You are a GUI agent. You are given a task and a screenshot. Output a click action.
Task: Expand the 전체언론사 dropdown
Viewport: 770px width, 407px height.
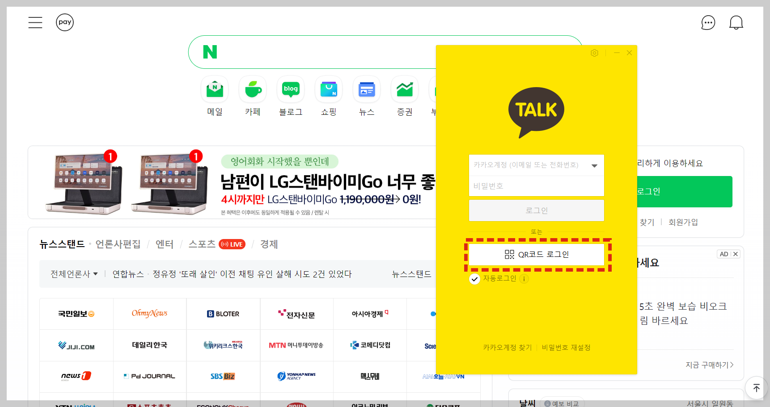(74, 274)
